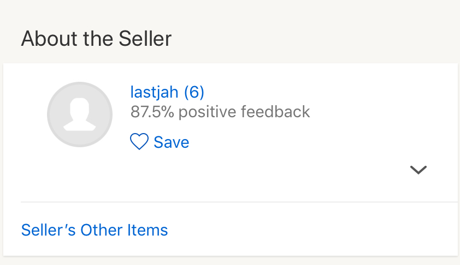View feedback score (6) next to lastjah

(x=194, y=92)
